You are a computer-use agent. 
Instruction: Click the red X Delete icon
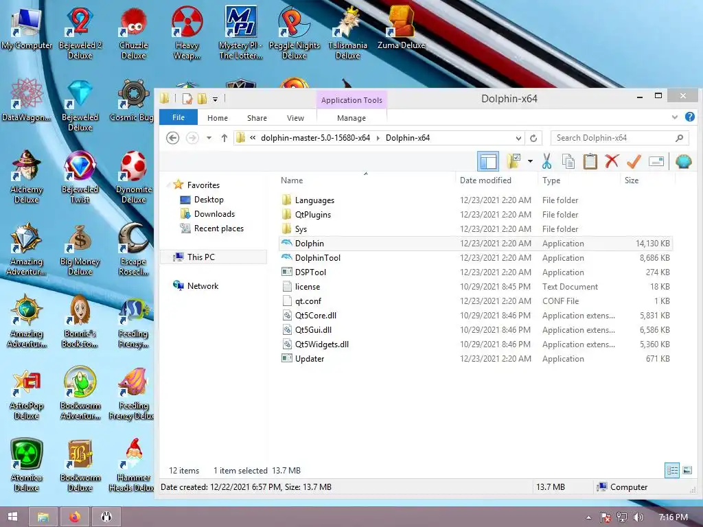tap(612, 161)
